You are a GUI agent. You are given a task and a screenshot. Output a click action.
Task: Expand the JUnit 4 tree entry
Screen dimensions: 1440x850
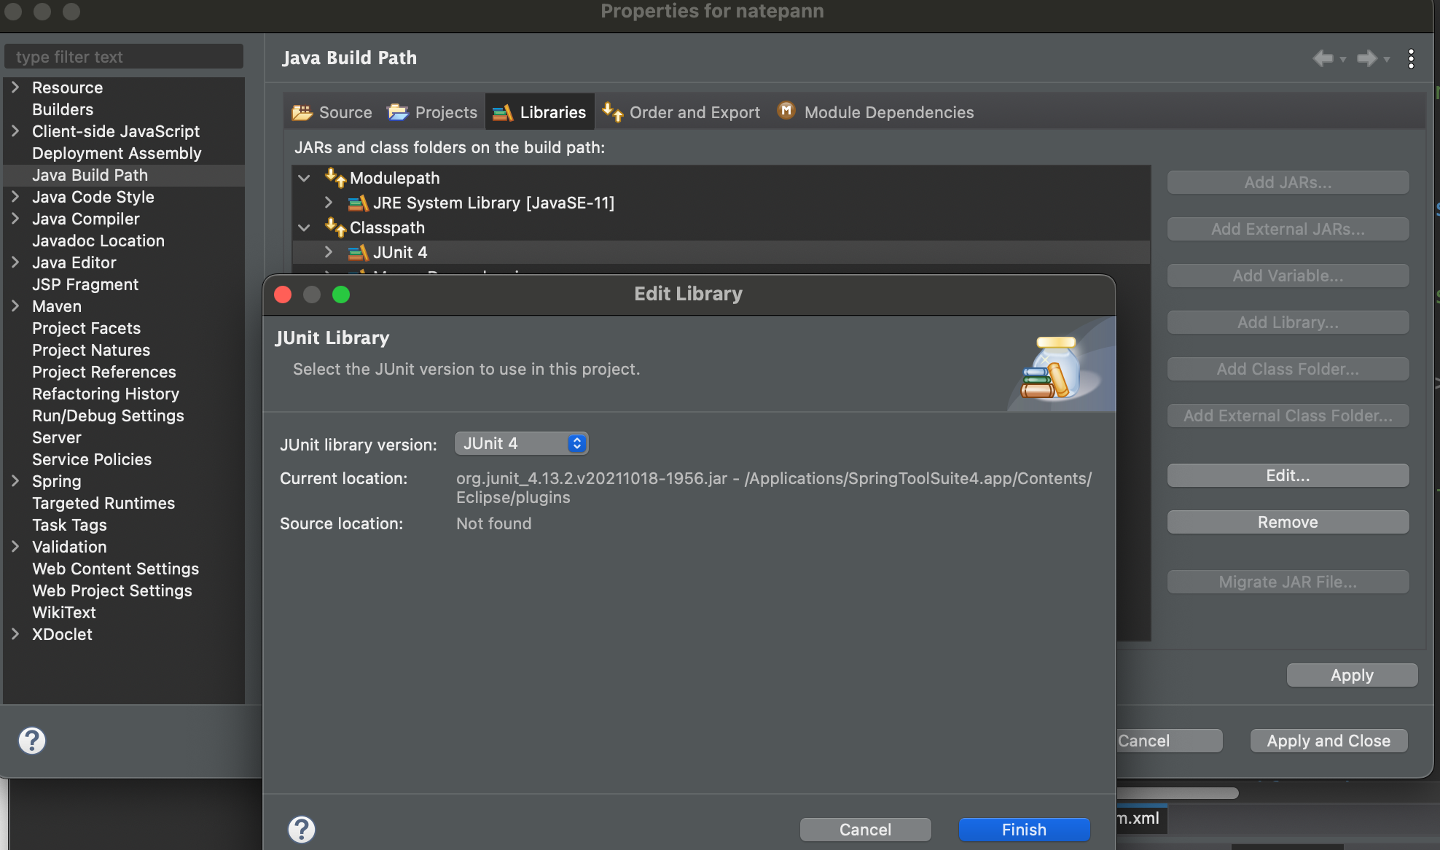click(x=329, y=252)
